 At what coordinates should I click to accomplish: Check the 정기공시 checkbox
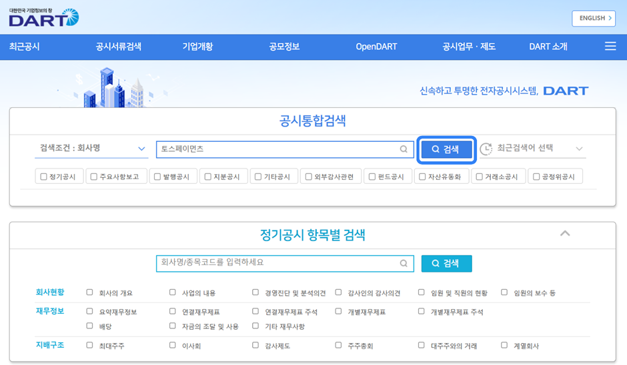[x=44, y=177]
